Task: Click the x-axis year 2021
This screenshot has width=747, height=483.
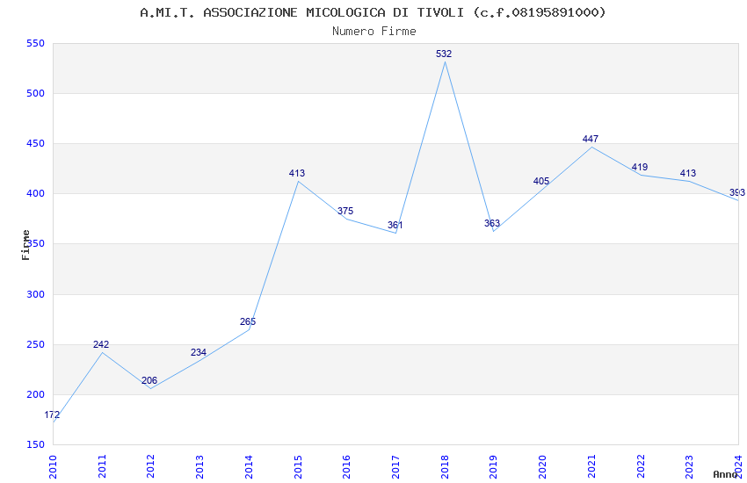Action: [x=591, y=467]
